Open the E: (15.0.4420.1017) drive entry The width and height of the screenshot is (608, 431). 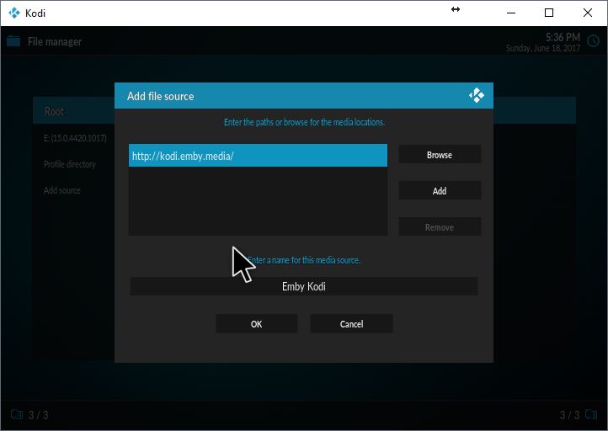75,138
